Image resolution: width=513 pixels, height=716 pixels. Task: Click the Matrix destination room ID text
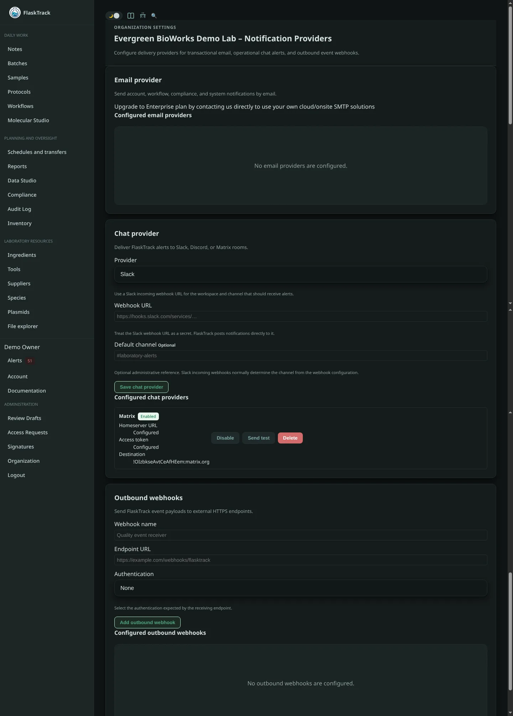pyautogui.click(x=171, y=462)
